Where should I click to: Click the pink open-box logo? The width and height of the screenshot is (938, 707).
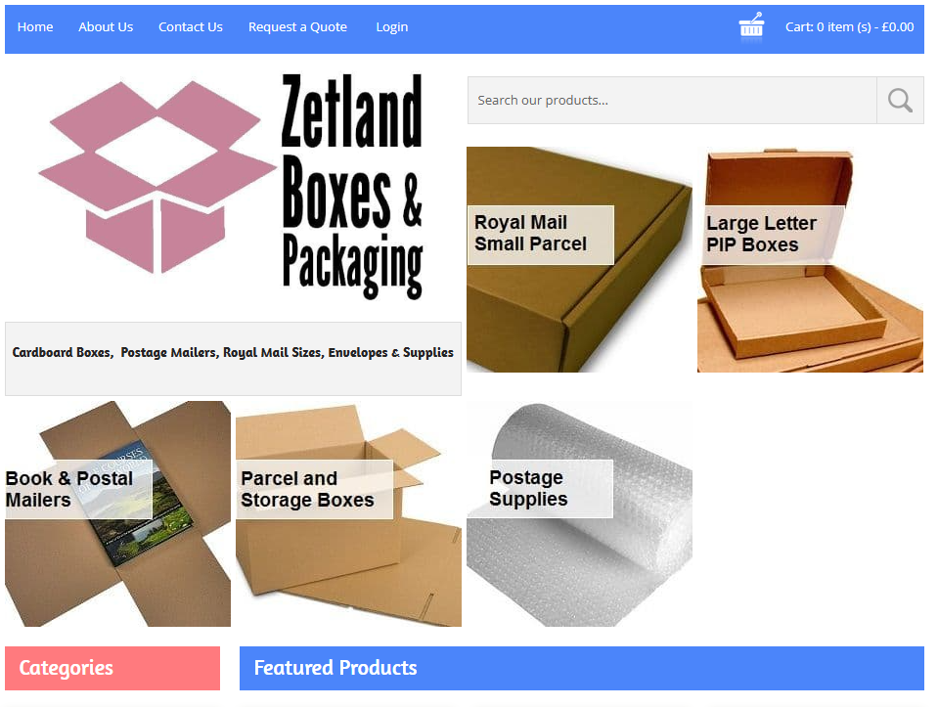click(x=157, y=177)
